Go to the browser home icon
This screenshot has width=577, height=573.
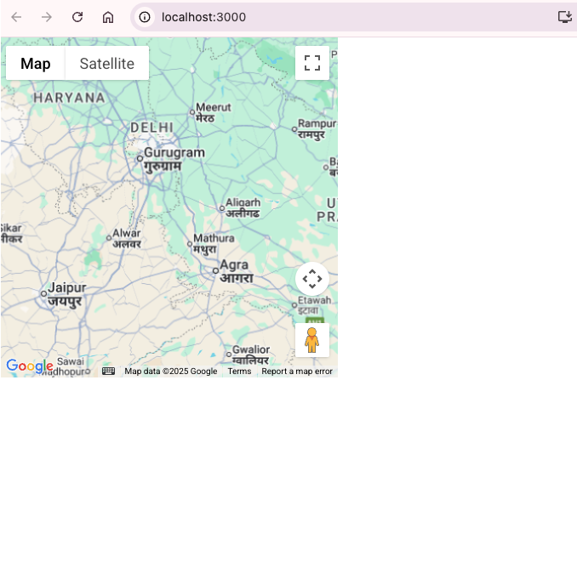[108, 17]
